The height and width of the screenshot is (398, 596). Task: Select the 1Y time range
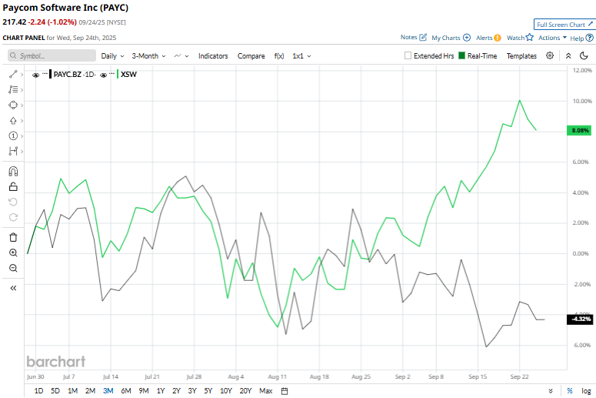[161, 391]
